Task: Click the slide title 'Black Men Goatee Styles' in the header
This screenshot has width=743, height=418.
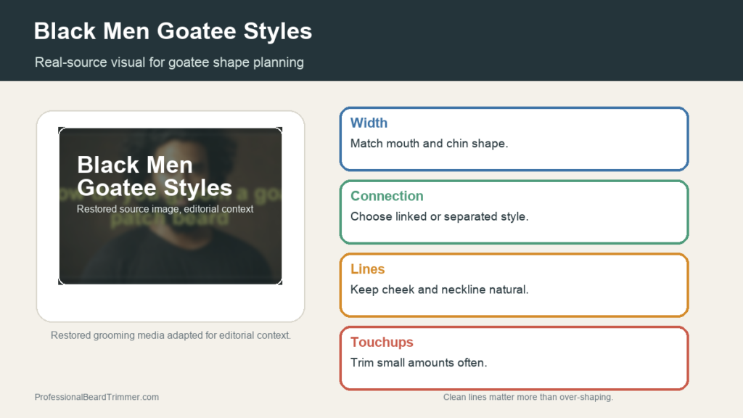Action: click(173, 31)
